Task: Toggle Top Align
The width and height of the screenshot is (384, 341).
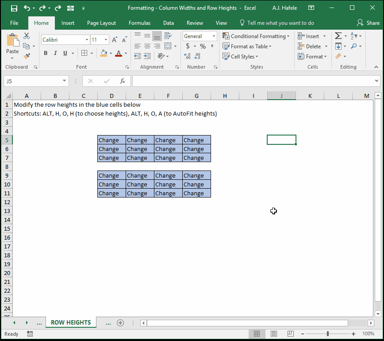Action: [138, 36]
